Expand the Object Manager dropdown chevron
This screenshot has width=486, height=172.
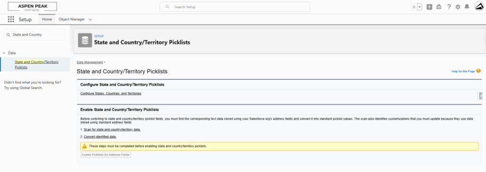point(91,19)
